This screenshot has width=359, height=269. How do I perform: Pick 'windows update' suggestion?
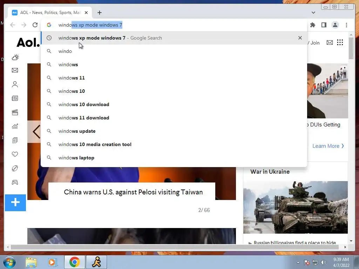pyautogui.click(x=174, y=131)
